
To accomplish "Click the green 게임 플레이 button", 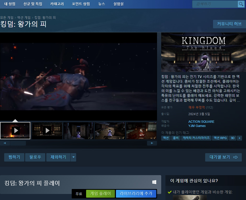I will pos(100,193).
